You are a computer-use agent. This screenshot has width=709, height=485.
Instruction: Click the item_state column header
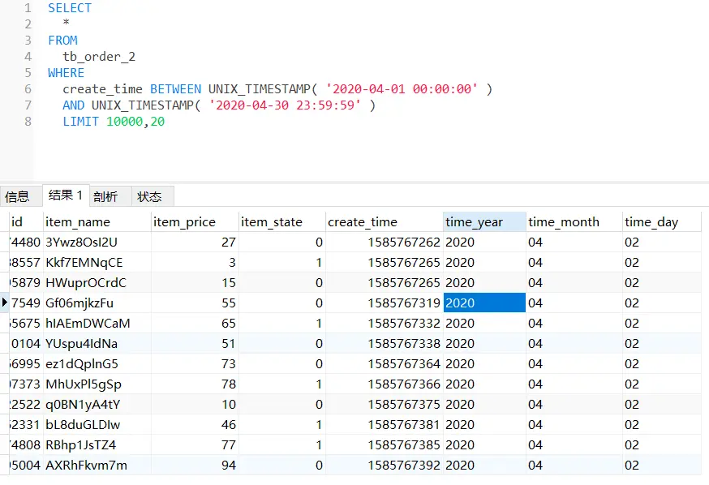click(281, 222)
